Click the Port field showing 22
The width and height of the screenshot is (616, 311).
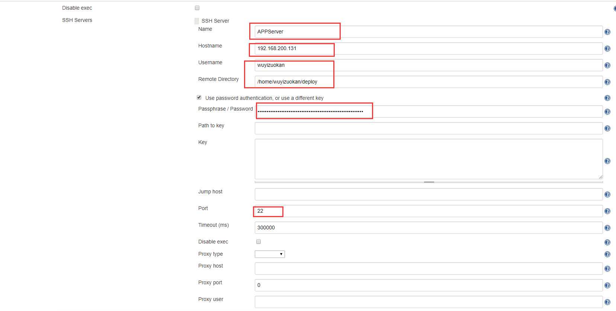pos(429,211)
